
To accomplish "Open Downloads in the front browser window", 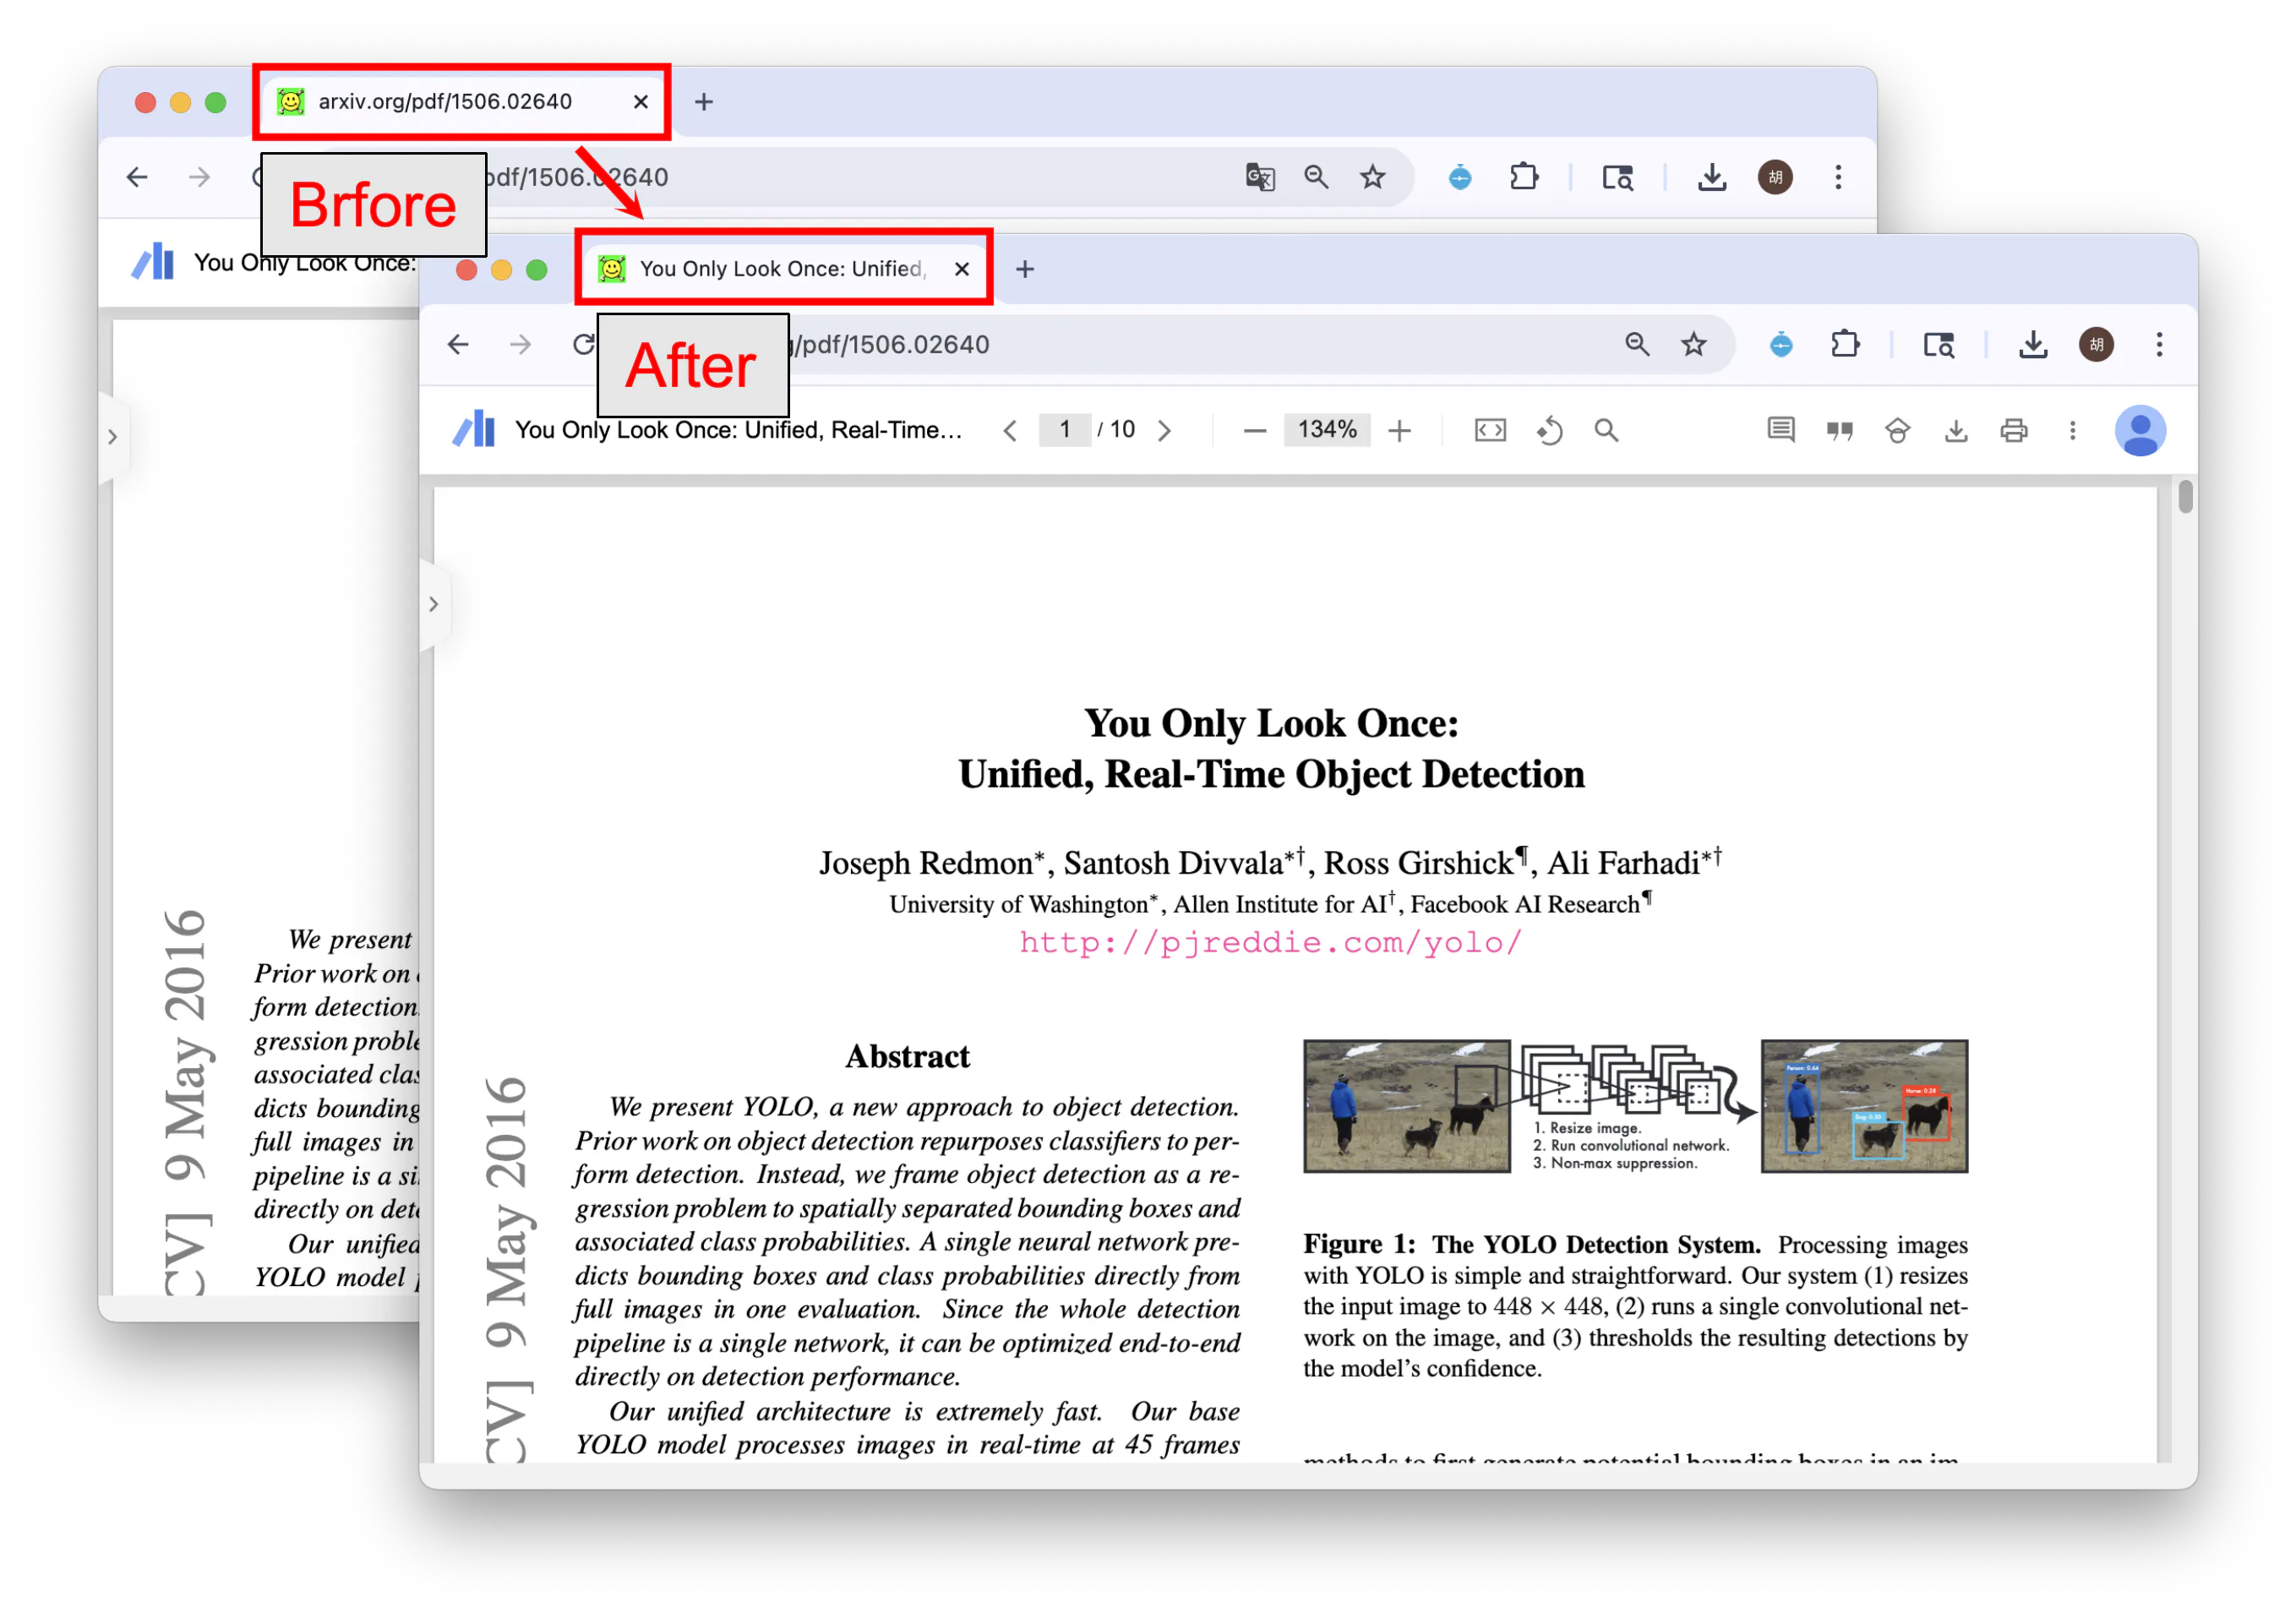I will point(2032,345).
